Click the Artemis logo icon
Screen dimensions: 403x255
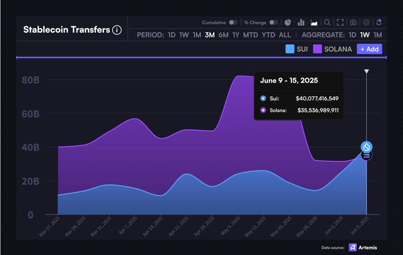coord(353,247)
